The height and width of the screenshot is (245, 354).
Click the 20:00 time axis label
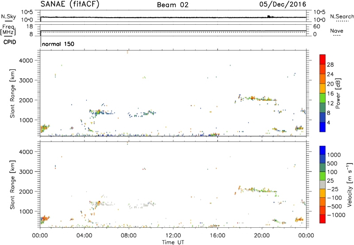[x=262, y=236]
